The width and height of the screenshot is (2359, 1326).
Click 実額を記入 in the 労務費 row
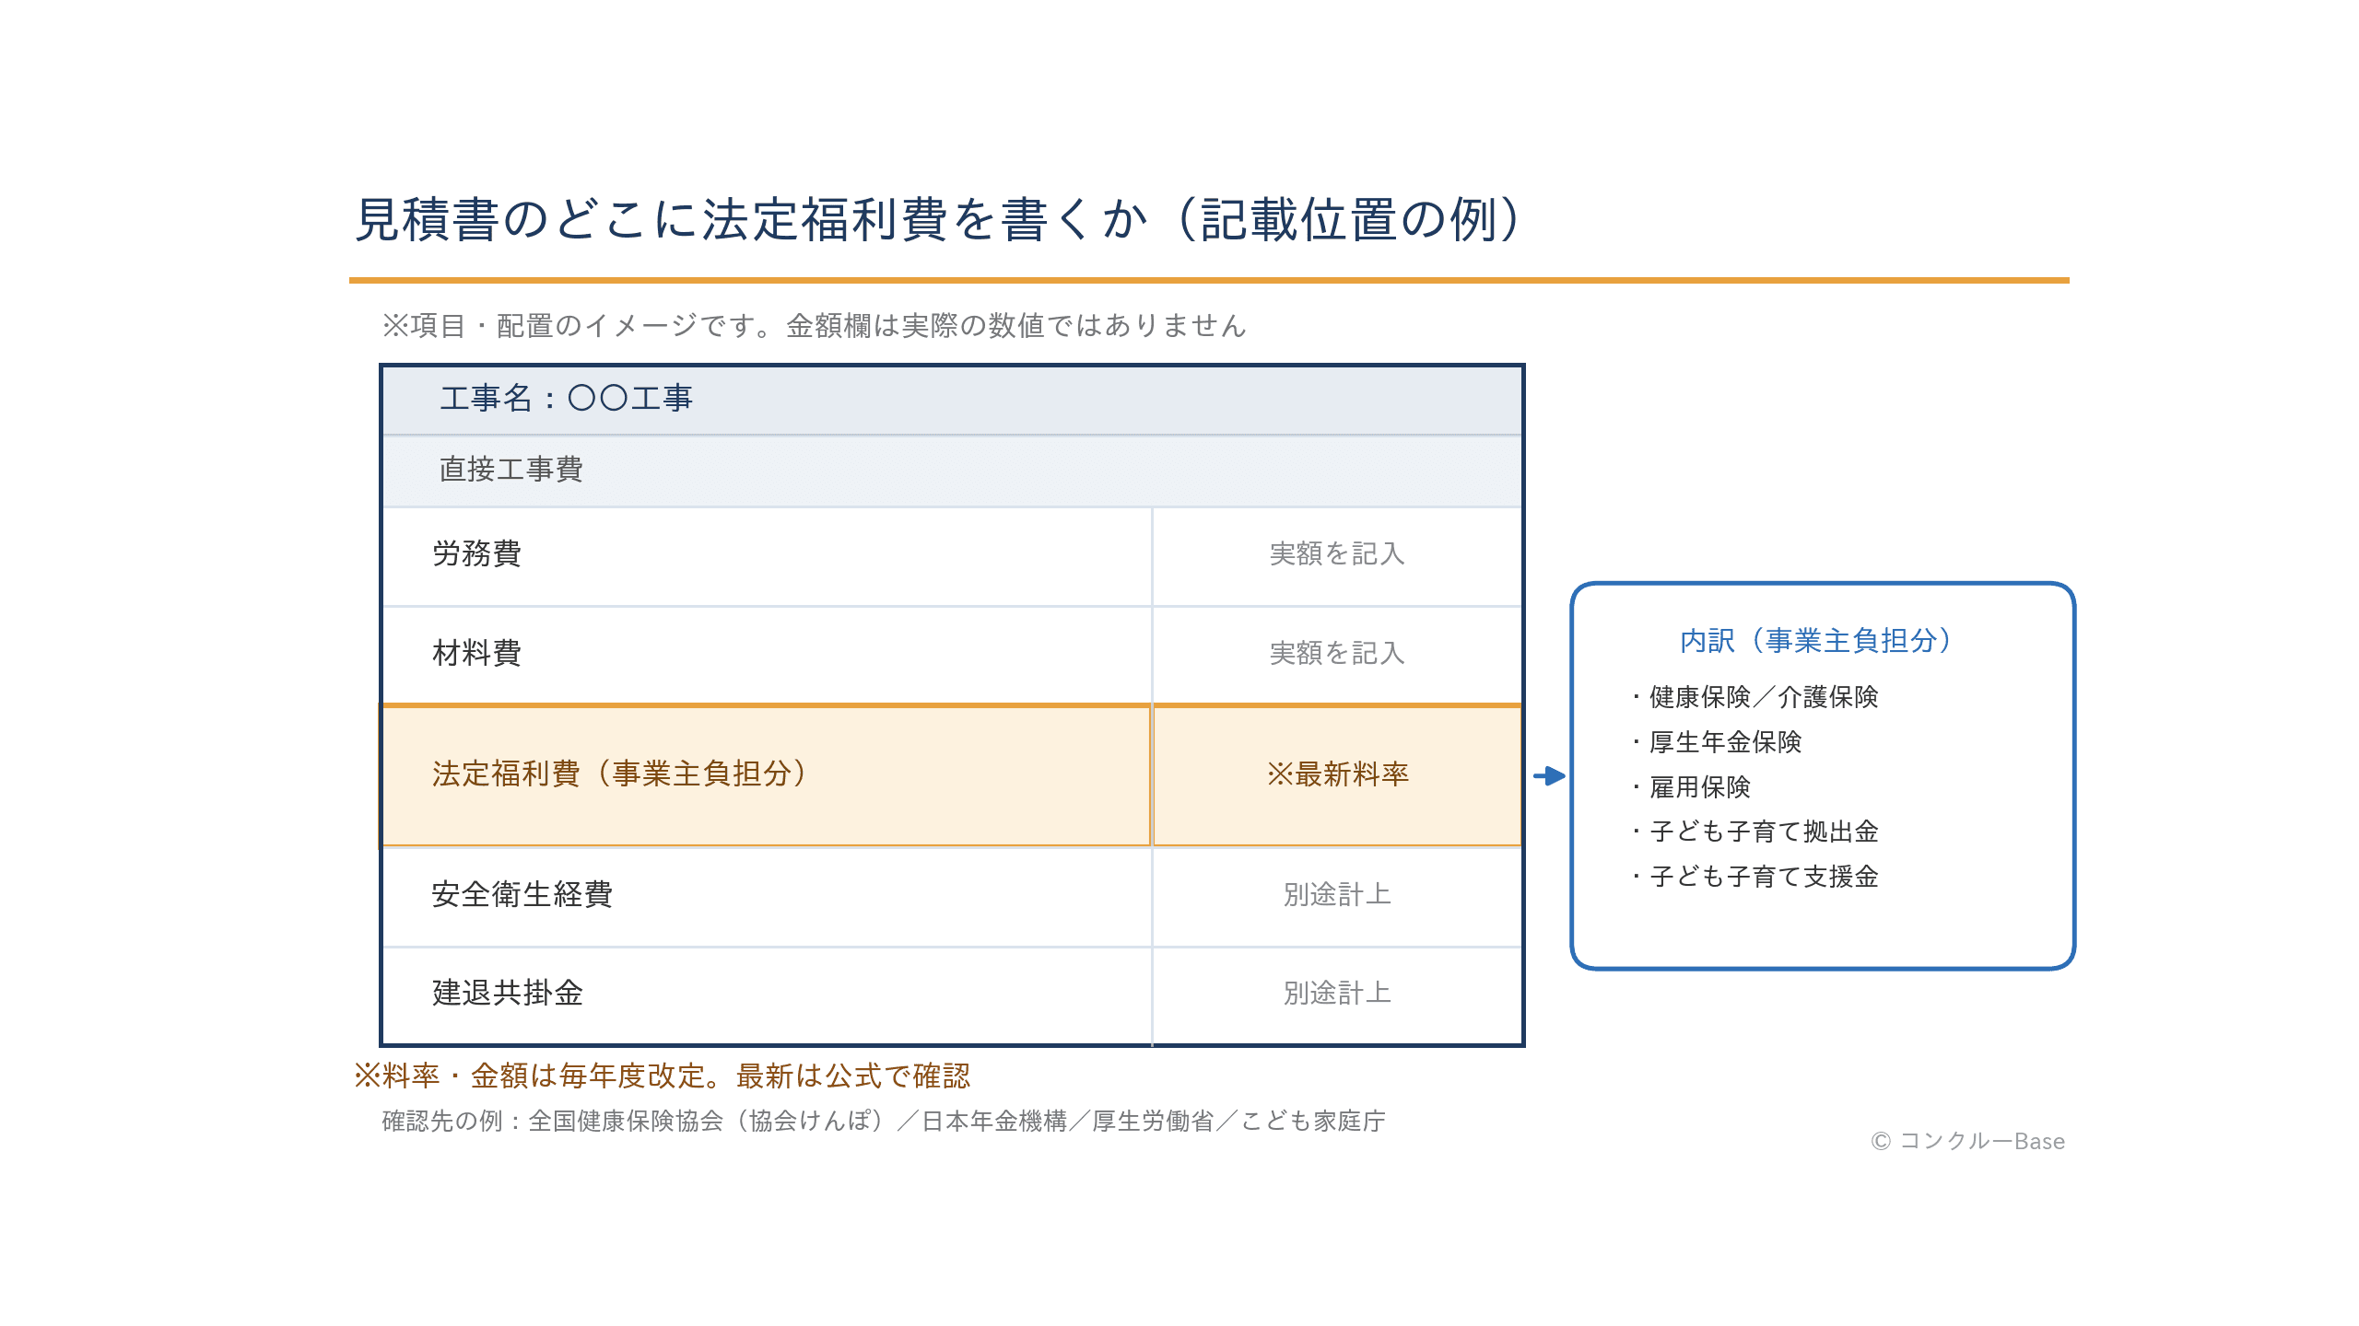pos(1337,553)
